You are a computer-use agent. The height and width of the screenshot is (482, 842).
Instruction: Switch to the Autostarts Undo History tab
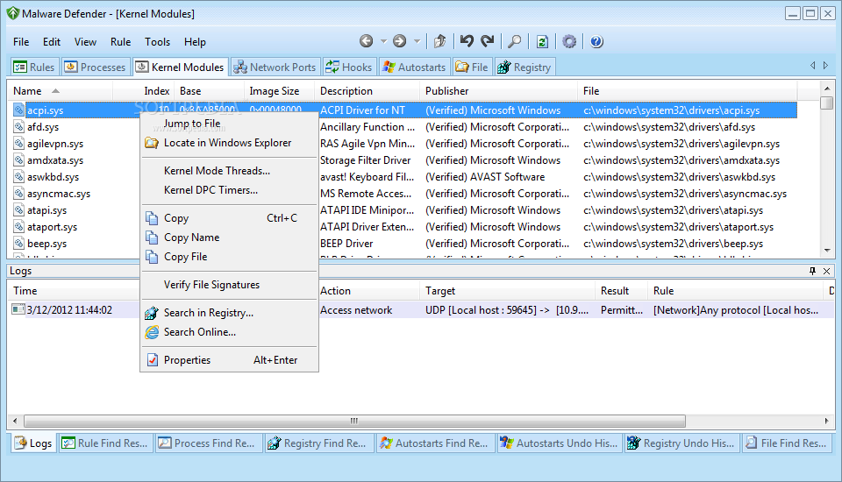559,443
